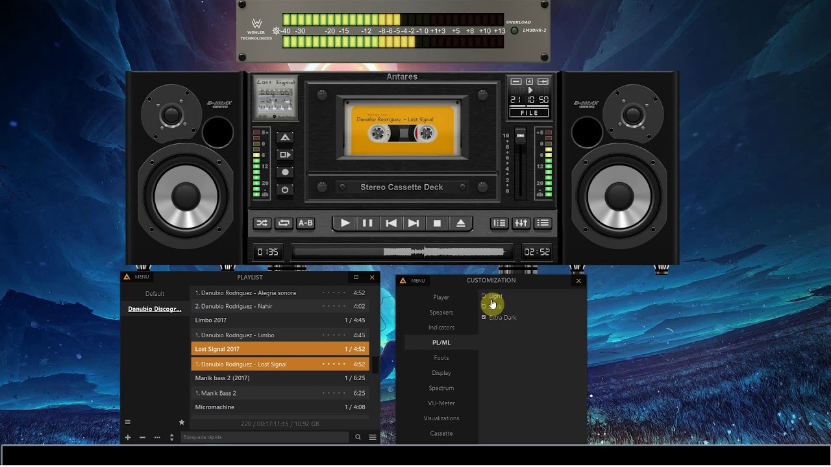831x467 pixels.
Task: Click the star favorites icon in playlist
Action: pos(182,422)
